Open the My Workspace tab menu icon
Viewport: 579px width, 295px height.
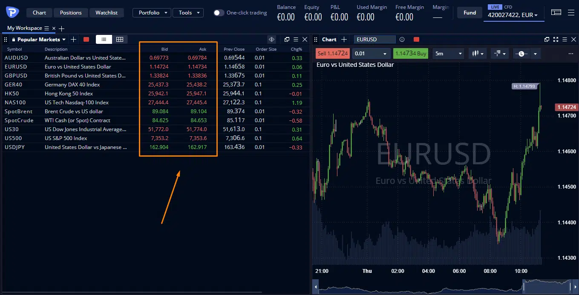[x=47, y=28]
